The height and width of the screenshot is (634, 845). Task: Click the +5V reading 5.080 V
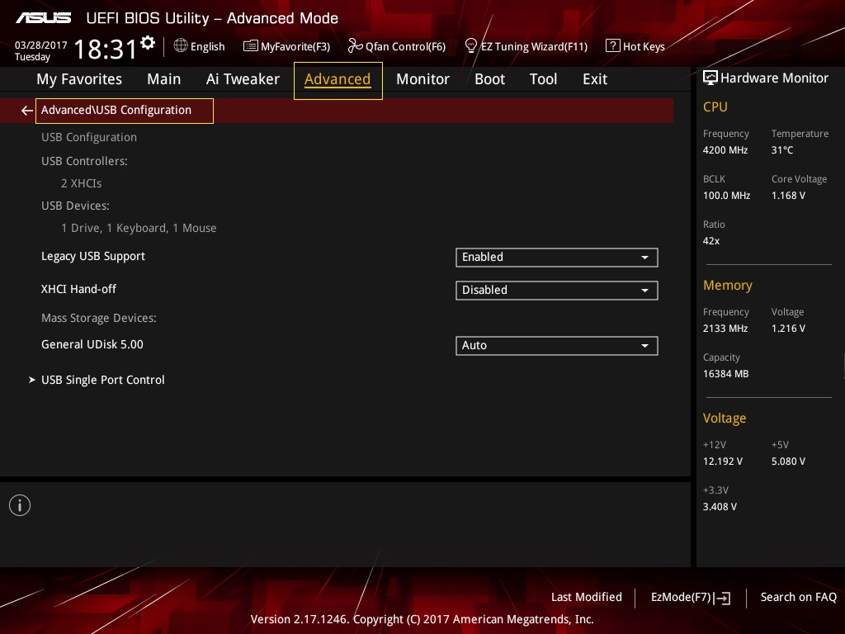pyautogui.click(x=788, y=461)
